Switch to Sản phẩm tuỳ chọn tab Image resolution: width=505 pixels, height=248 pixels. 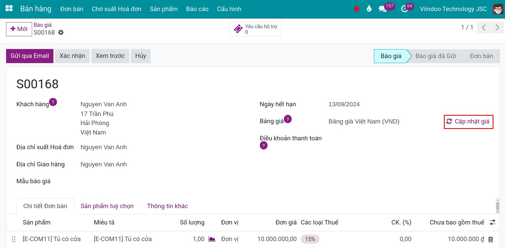[107, 206]
